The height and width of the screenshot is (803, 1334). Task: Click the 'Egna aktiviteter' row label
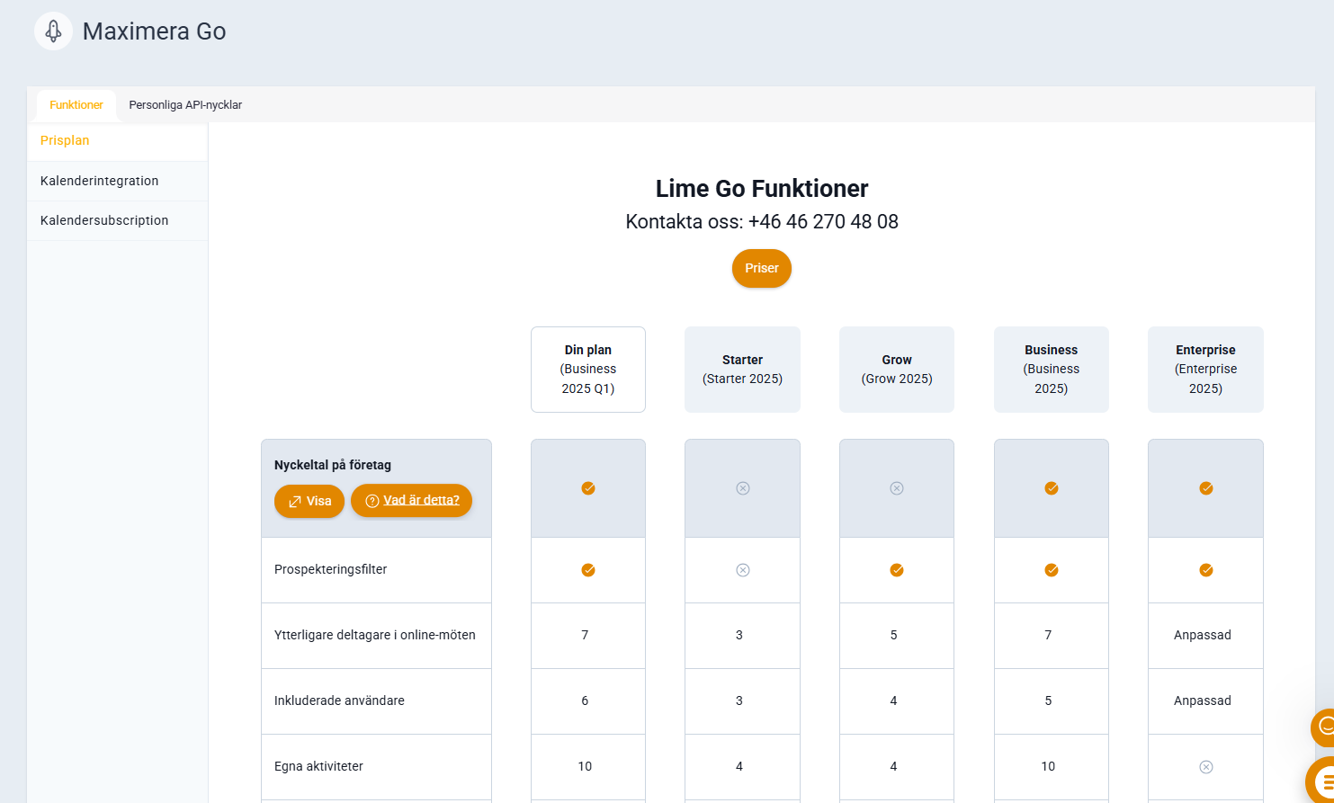tap(318, 767)
